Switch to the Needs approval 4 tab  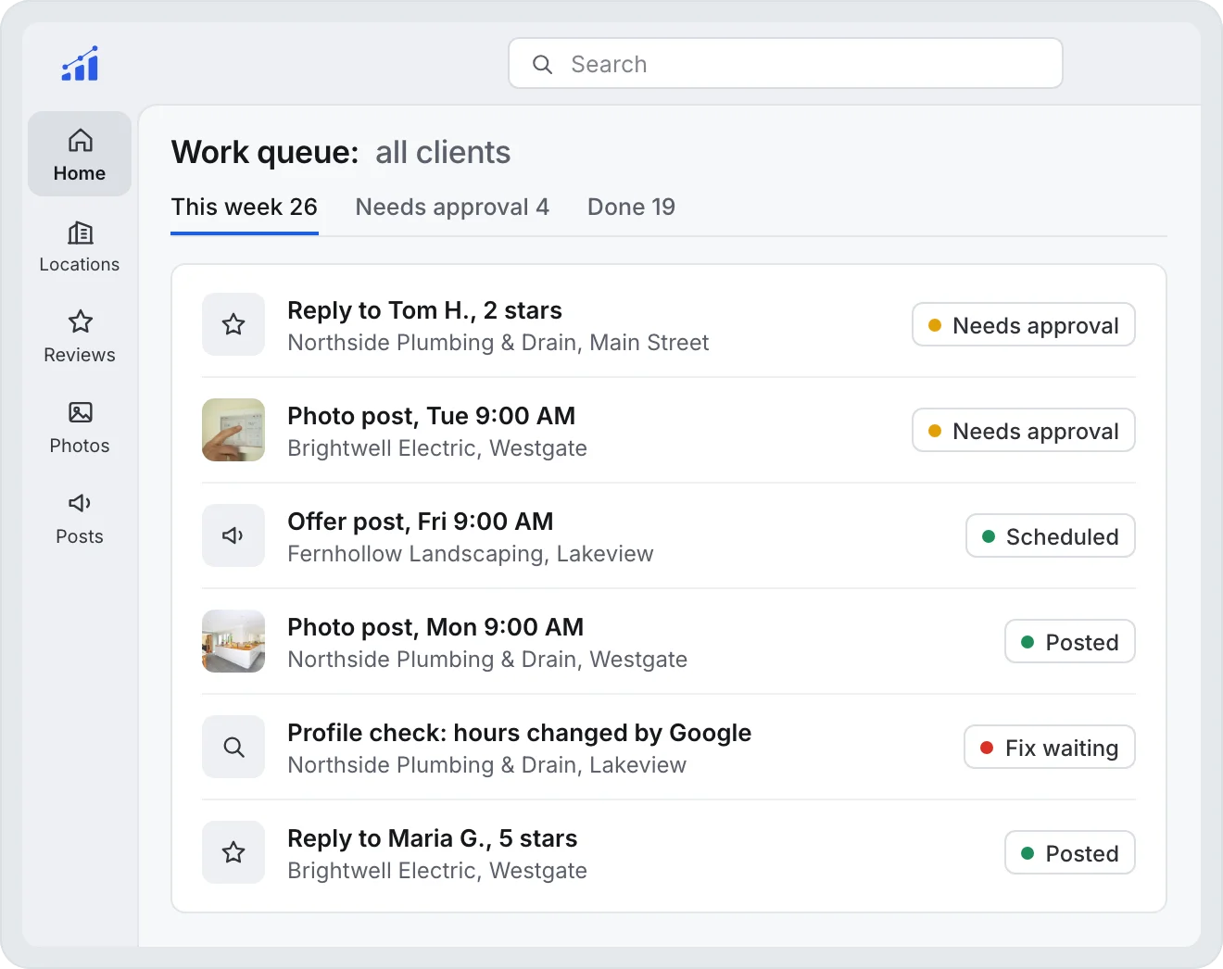452,208
